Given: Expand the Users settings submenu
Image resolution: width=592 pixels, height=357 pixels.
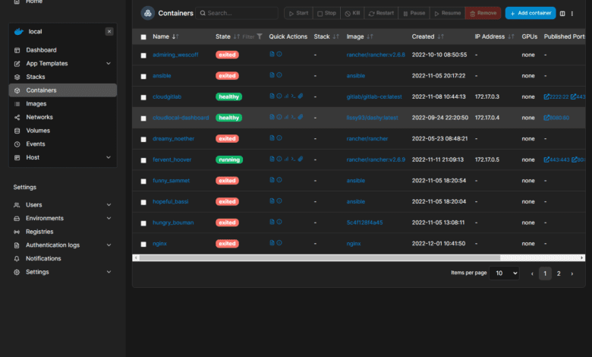Looking at the screenshot, I should [109, 205].
